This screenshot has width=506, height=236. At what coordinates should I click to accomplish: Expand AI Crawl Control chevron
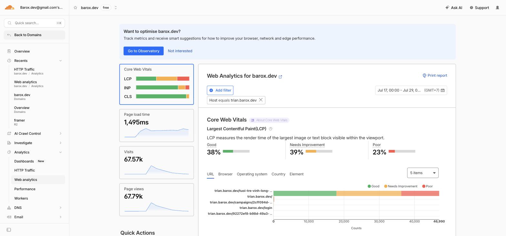click(60, 133)
